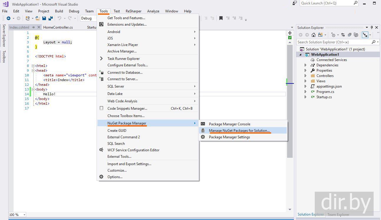
Task: Click Sync with Active Document icon
Action: point(343,35)
